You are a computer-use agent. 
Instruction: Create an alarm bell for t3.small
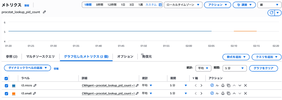[x=223, y=93]
